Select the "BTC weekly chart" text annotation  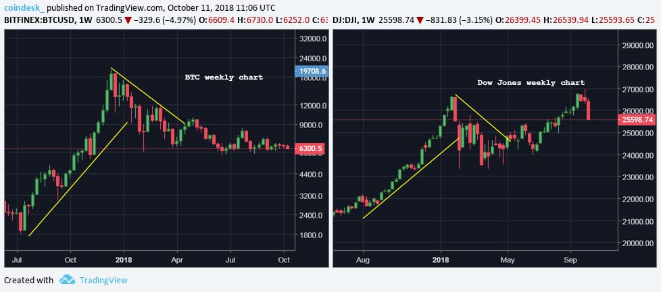[224, 78]
